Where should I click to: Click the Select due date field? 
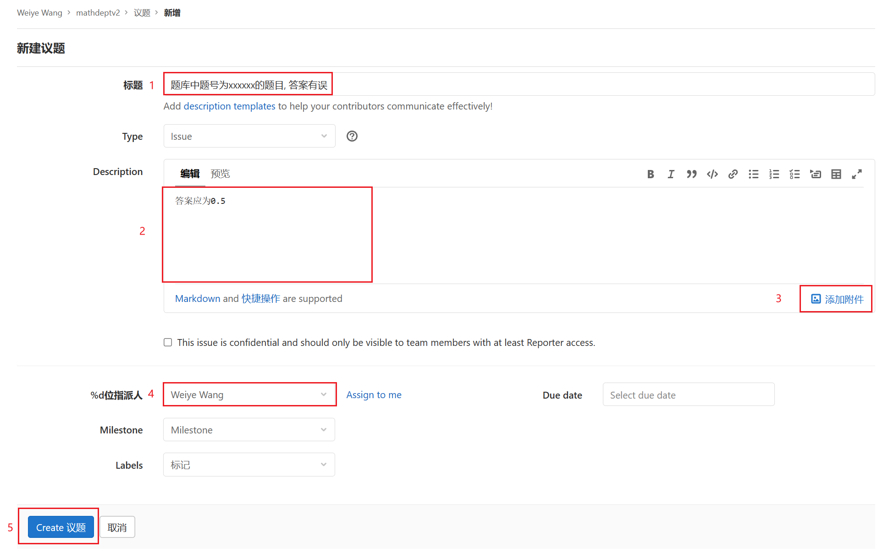point(688,395)
